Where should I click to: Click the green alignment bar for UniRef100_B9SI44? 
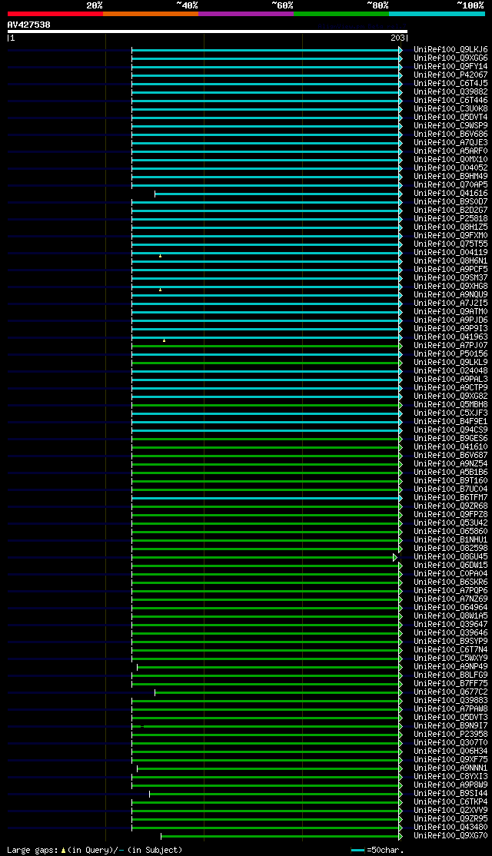(x=274, y=794)
